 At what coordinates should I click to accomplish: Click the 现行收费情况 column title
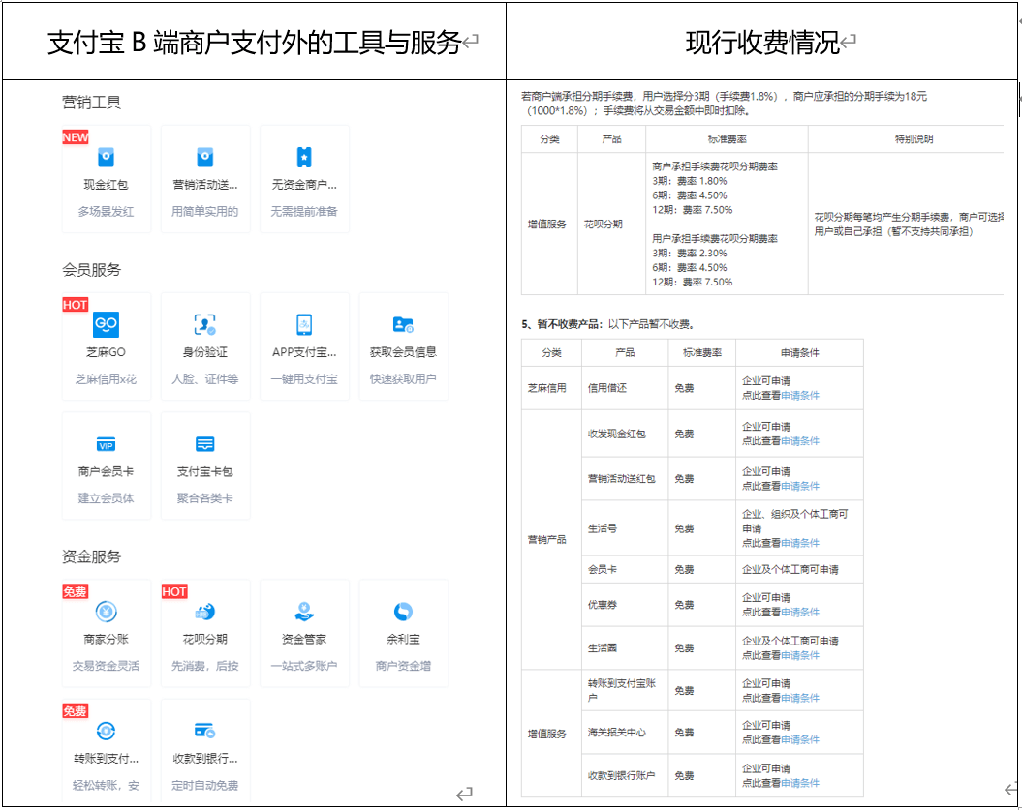[x=762, y=43]
